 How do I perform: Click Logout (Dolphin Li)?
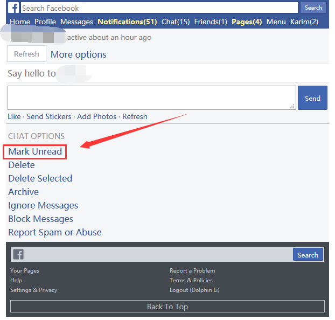(194, 290)
